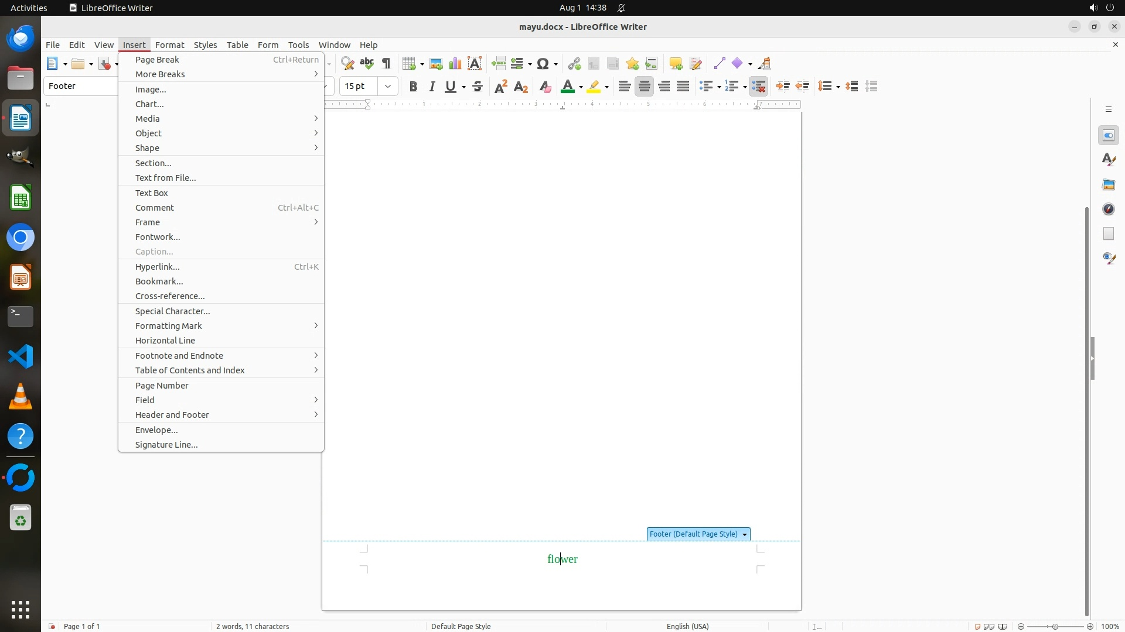The image size is (1125, 632).
Task: Click the Insert Comment toolbar icon
Action: 676,64
